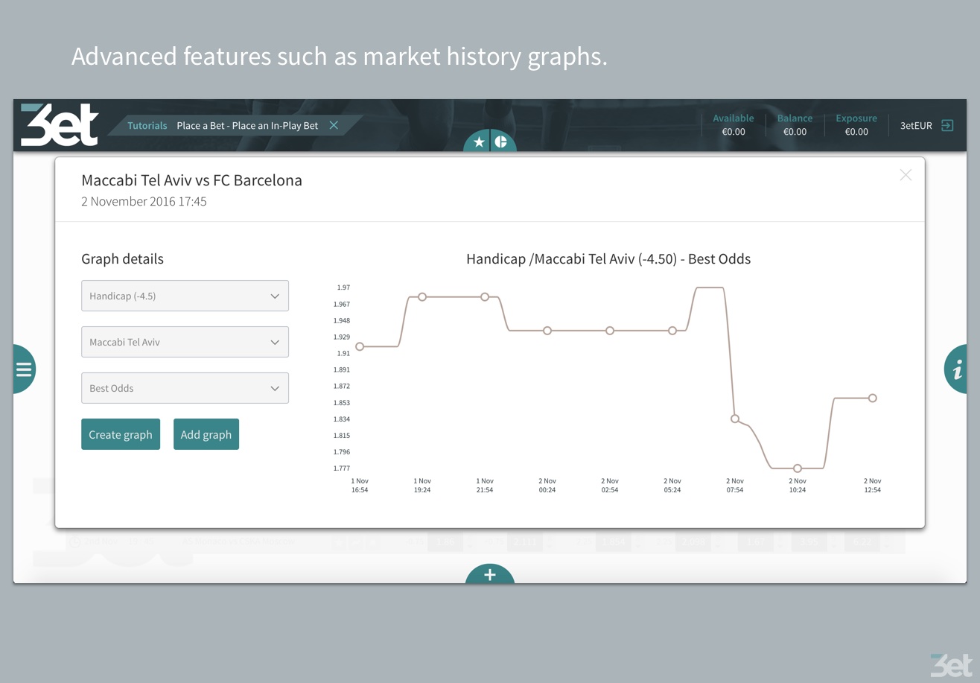Click the Create graph button
Screen dimensions: 980x683
click(121, 434)
